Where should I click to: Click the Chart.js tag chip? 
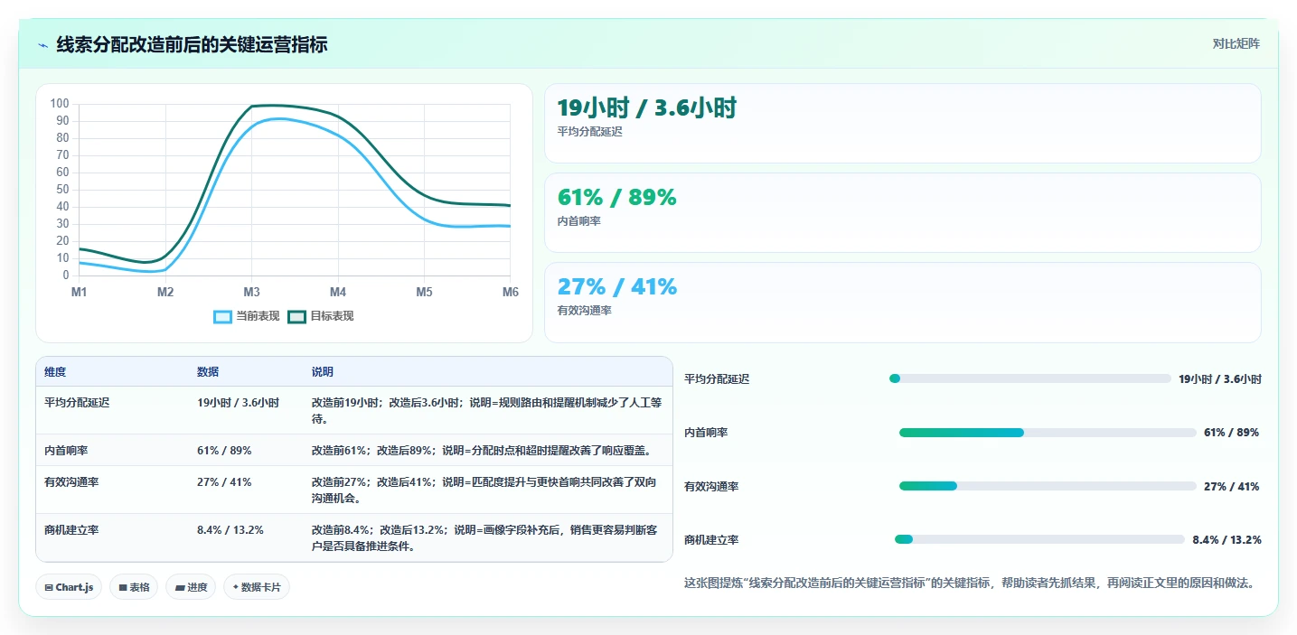pyautogui.click(x=70, y=587)
